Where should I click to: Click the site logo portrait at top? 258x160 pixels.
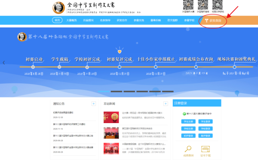click(58, 8)
